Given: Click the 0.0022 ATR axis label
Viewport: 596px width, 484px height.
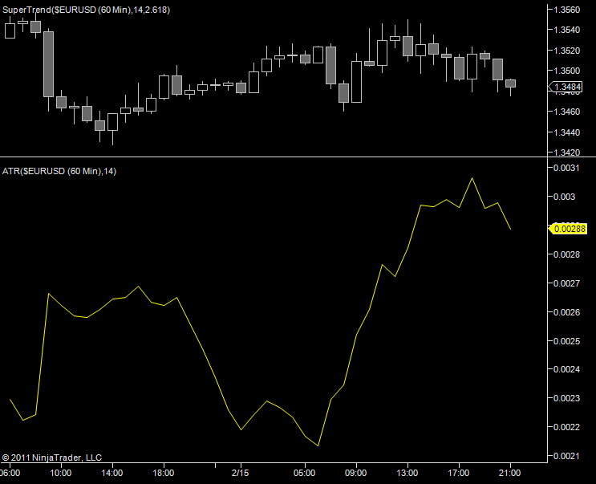Looking at the screenshot, I should [x=567, y=427].
